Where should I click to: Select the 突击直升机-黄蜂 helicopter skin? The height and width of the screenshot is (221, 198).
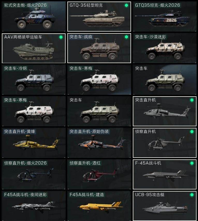pyautogui.click(x=34, y=143)
